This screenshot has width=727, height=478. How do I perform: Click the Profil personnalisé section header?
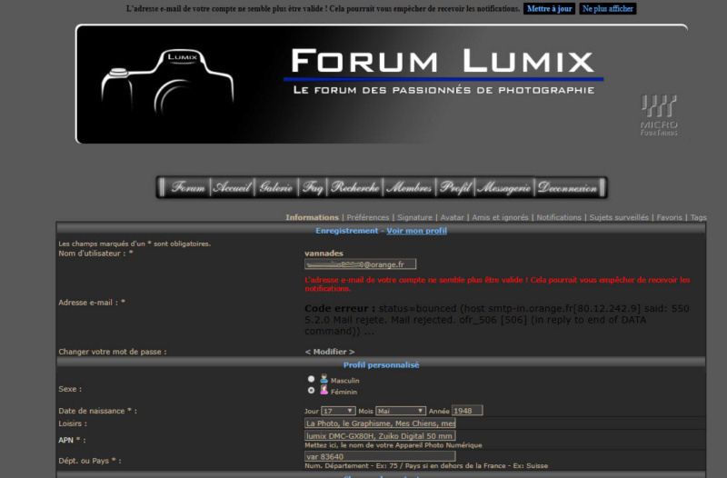pyautogui.click(x=381, y=365)
